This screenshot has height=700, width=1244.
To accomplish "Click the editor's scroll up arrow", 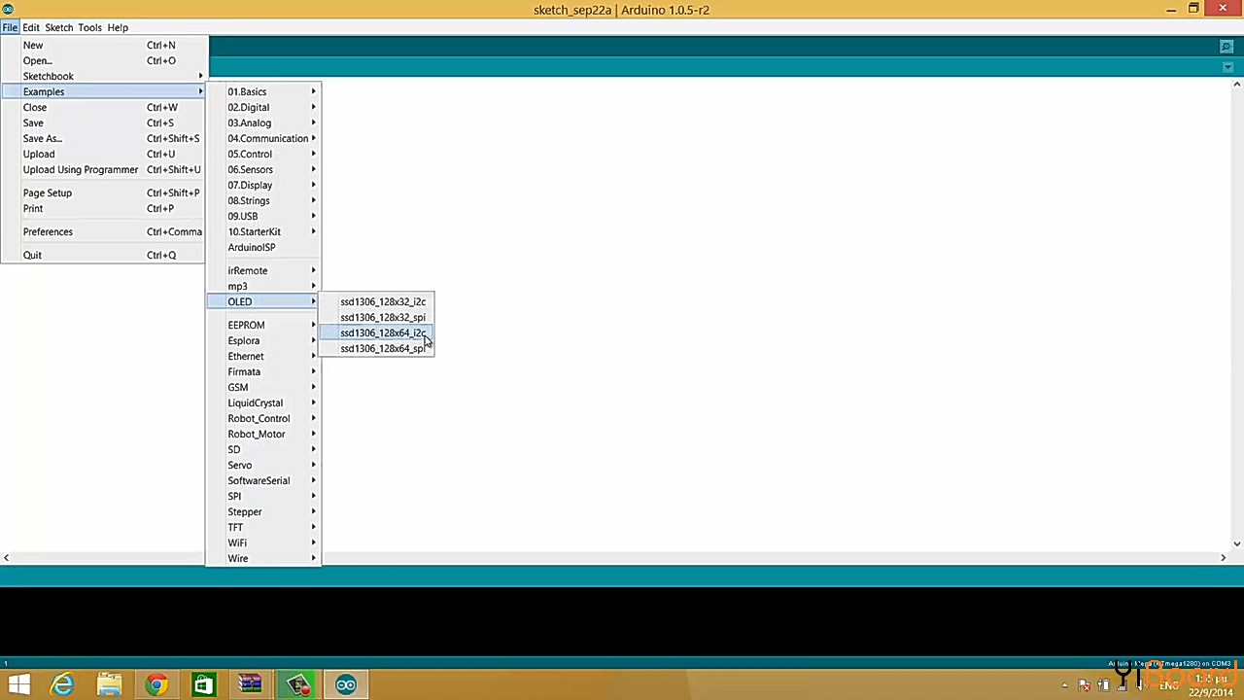I will tap(1236, 85).
